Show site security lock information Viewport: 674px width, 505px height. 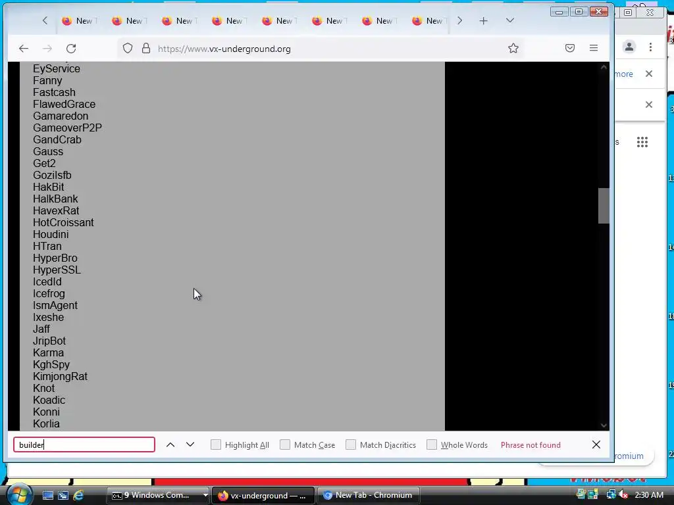pos(146,48)
